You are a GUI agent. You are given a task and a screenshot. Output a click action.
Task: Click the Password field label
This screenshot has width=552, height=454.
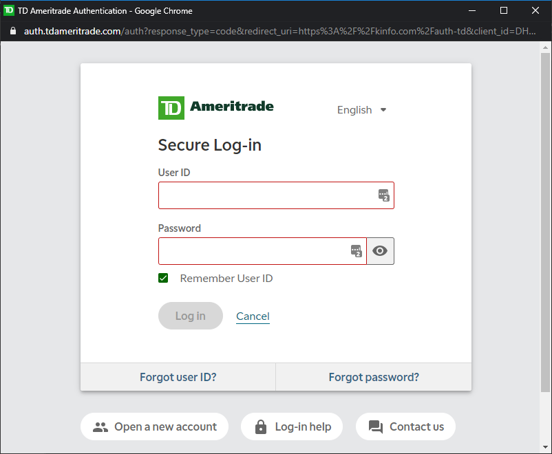pyautogui.click(x=180, y=228)
